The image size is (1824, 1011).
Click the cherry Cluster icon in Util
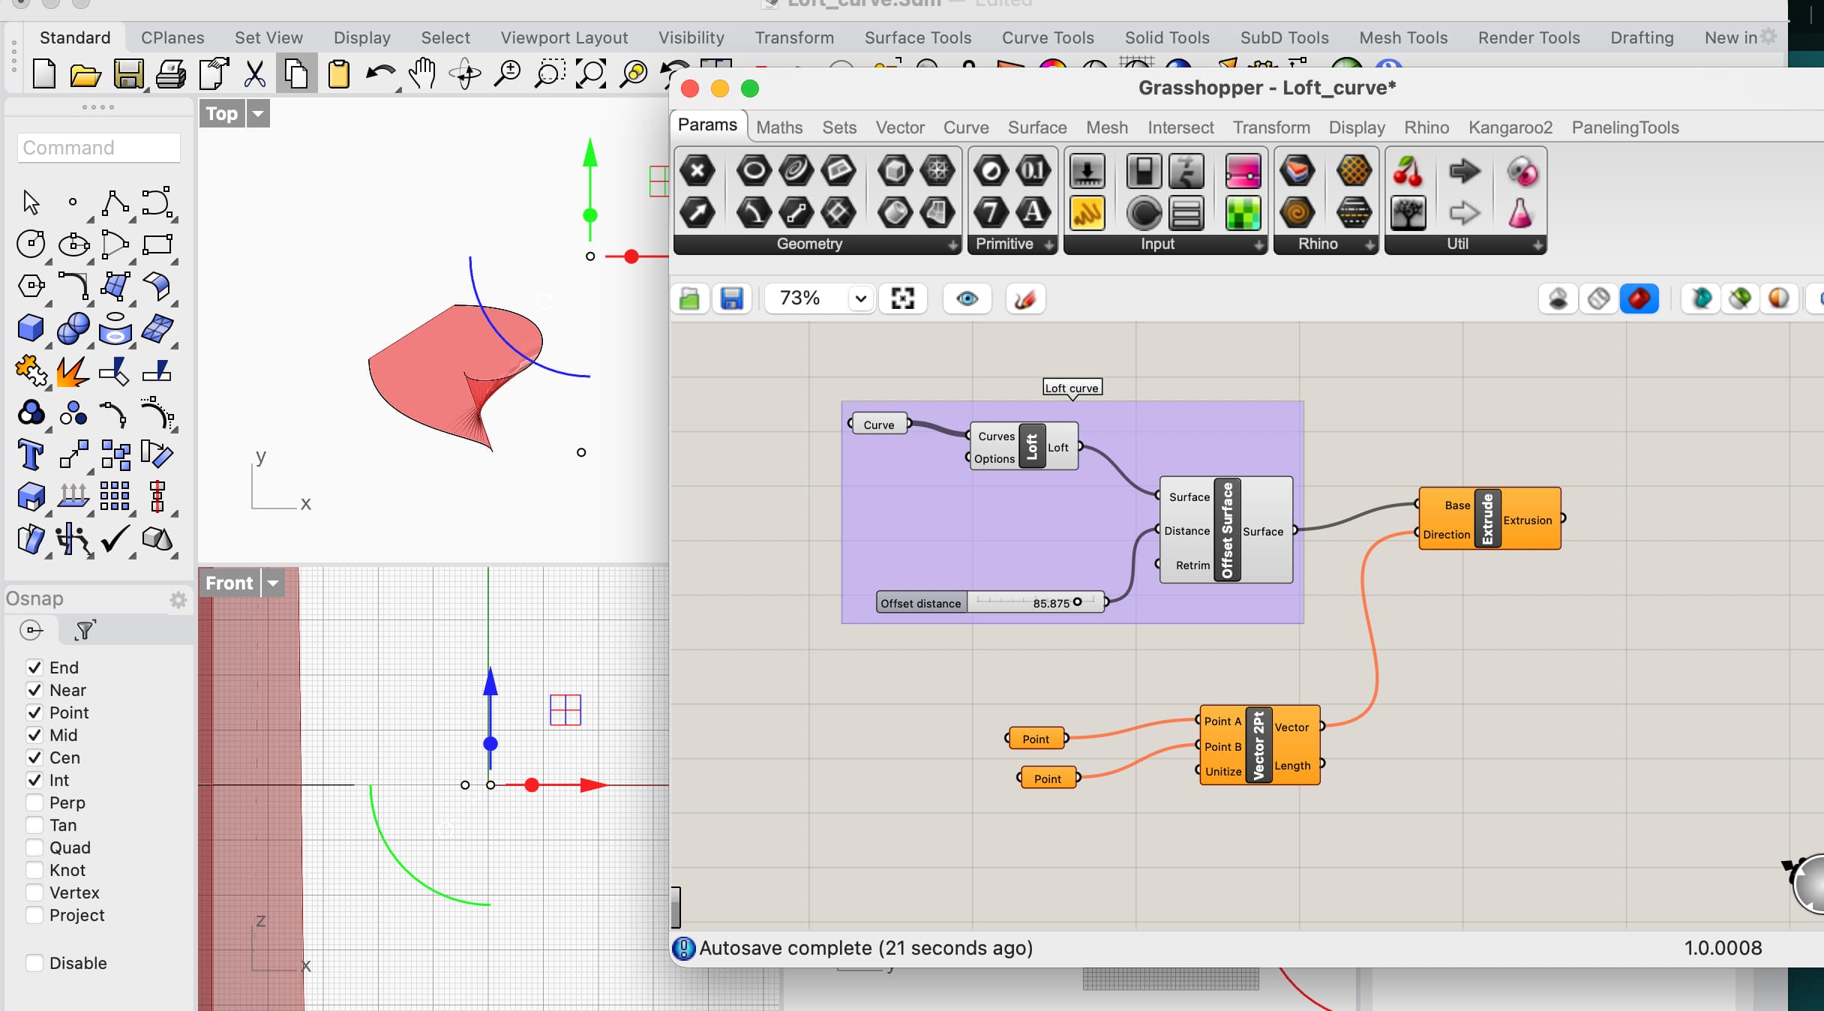point(1408,172)
